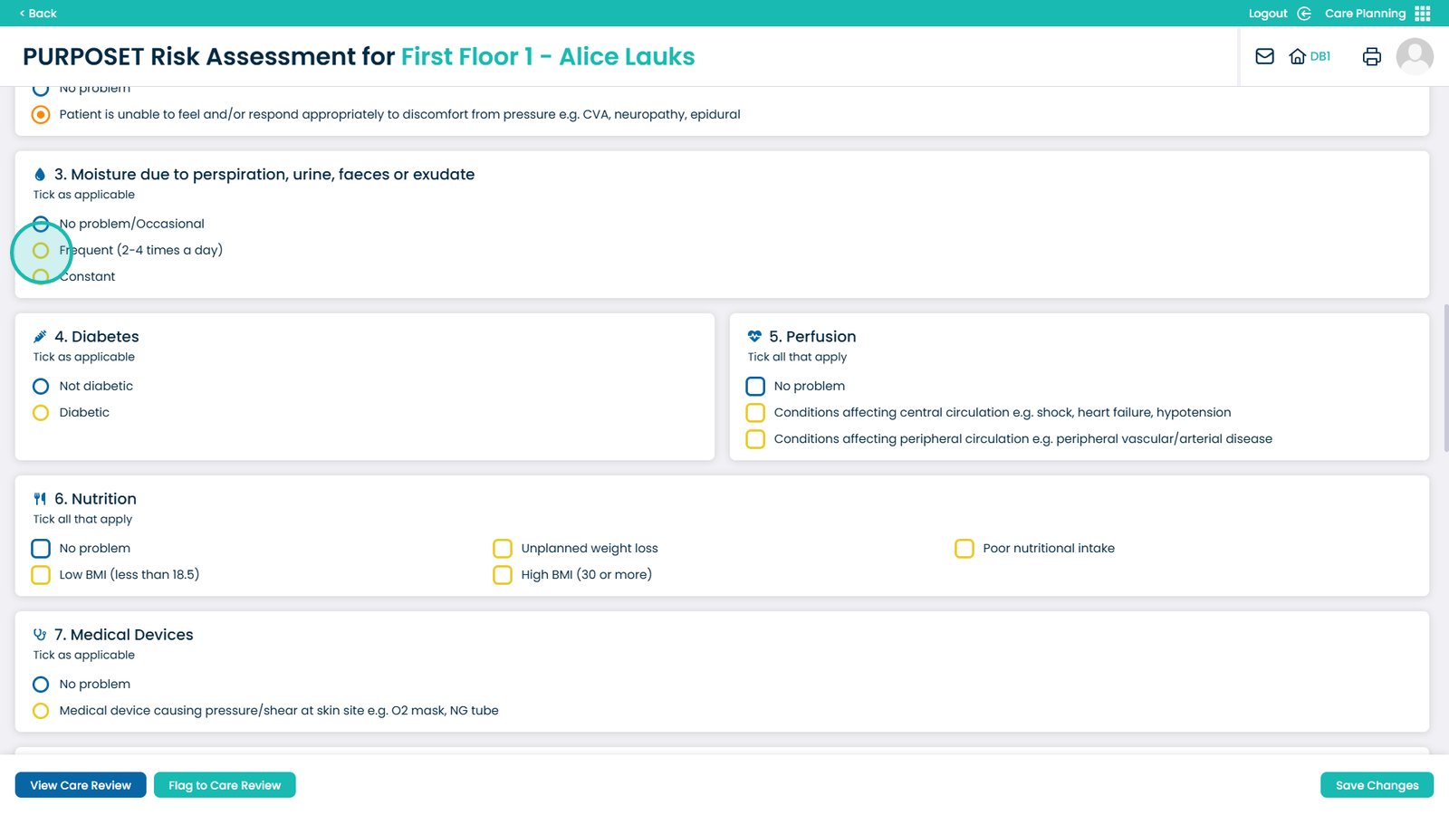Click the Logout arrow icon
The height and width of the screenshot is (815, 1449).
[1304, 14]
